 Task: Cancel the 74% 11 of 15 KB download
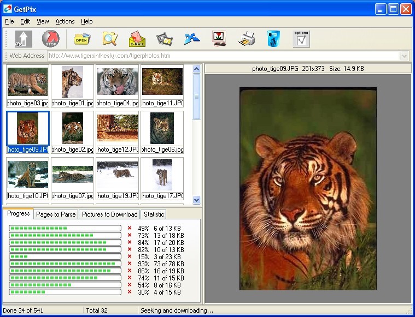point(130,278)
